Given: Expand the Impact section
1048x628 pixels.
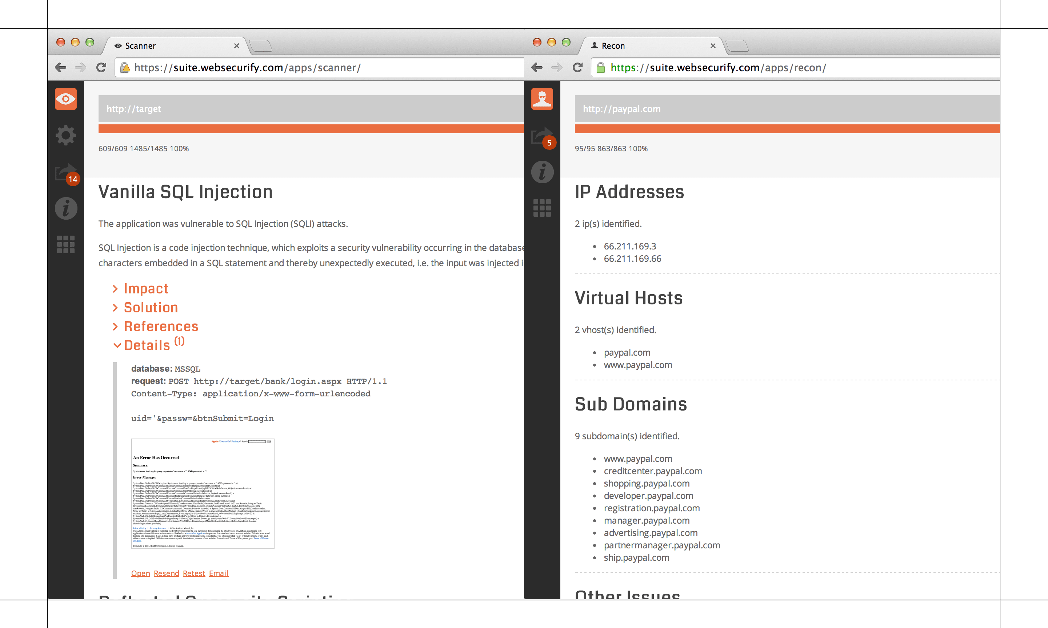Looking at the screenshot, I should [140, 289].
